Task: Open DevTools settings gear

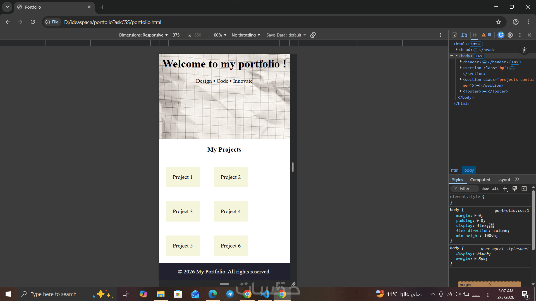Action: tap(510, 35)
